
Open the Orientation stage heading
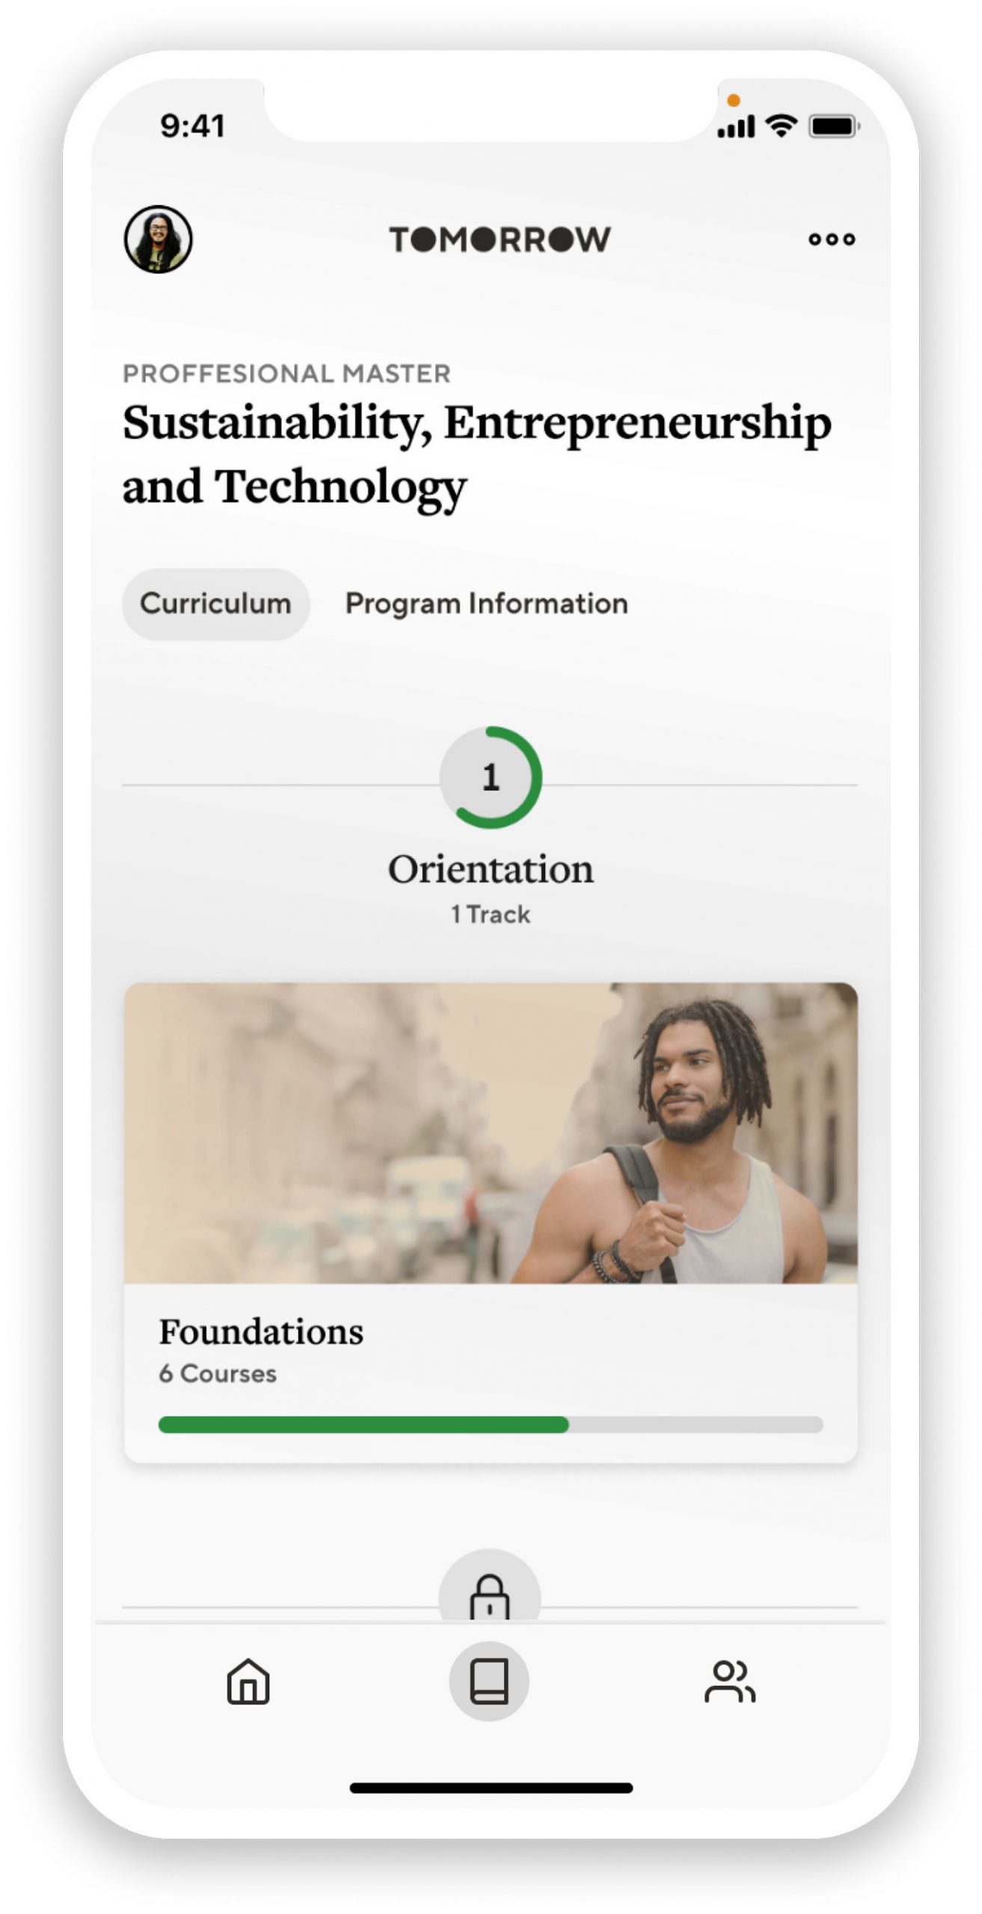click(x=491, y=869)
